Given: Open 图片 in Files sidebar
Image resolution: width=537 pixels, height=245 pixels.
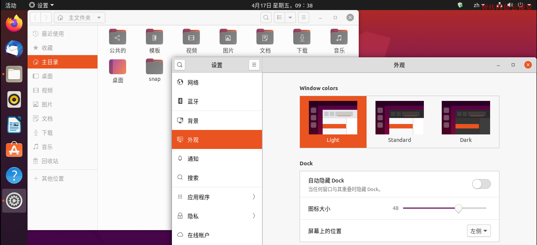Looking at the screenshot, I should tap(63, 104).
